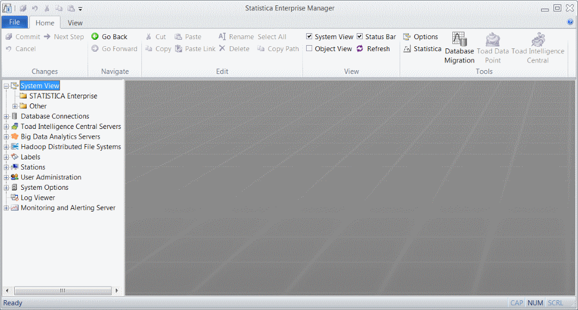The width and height of the screenshot is (578, 310).
Task: Click Select All in Edit group
Action: click(272, 36)
